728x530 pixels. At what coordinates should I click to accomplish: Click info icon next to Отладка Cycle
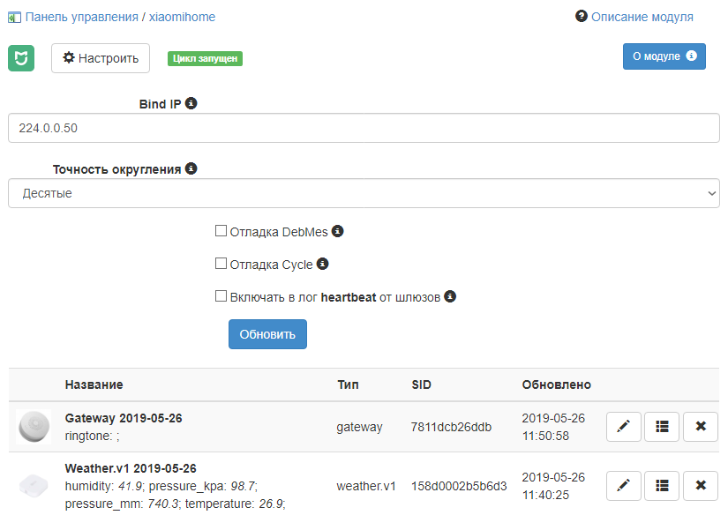322,264
